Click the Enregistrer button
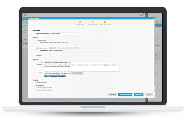The height and width of the screenshot is (117, 187). click(139, 95)
